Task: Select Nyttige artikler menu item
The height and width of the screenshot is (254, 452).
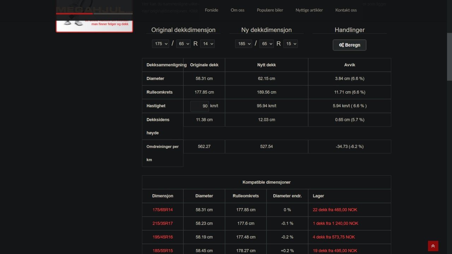Action: 309,10
